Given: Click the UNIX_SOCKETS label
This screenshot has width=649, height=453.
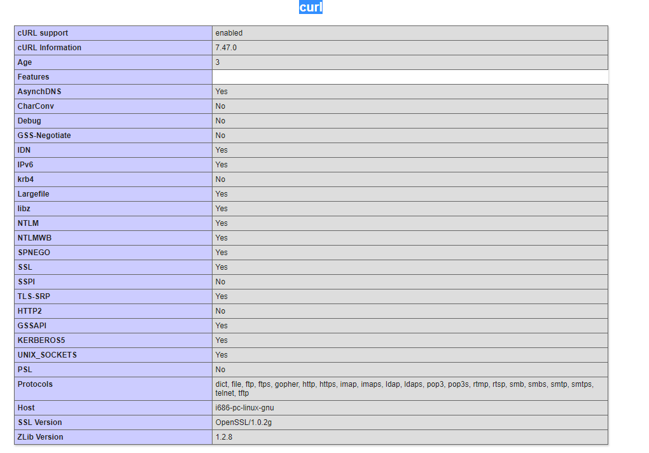Looking at the screenshot, I should 47,355.
